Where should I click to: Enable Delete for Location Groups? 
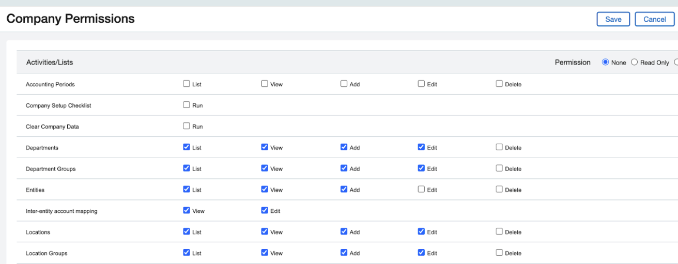[499, 253]
